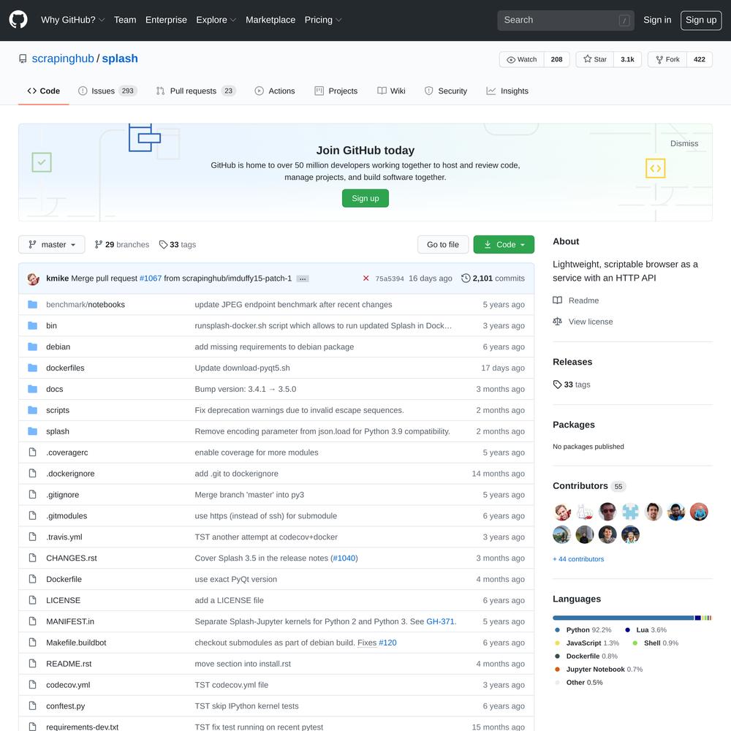Open the Enterprise nav link
This screenshot has width=731, height=731.
coord(166,20)
